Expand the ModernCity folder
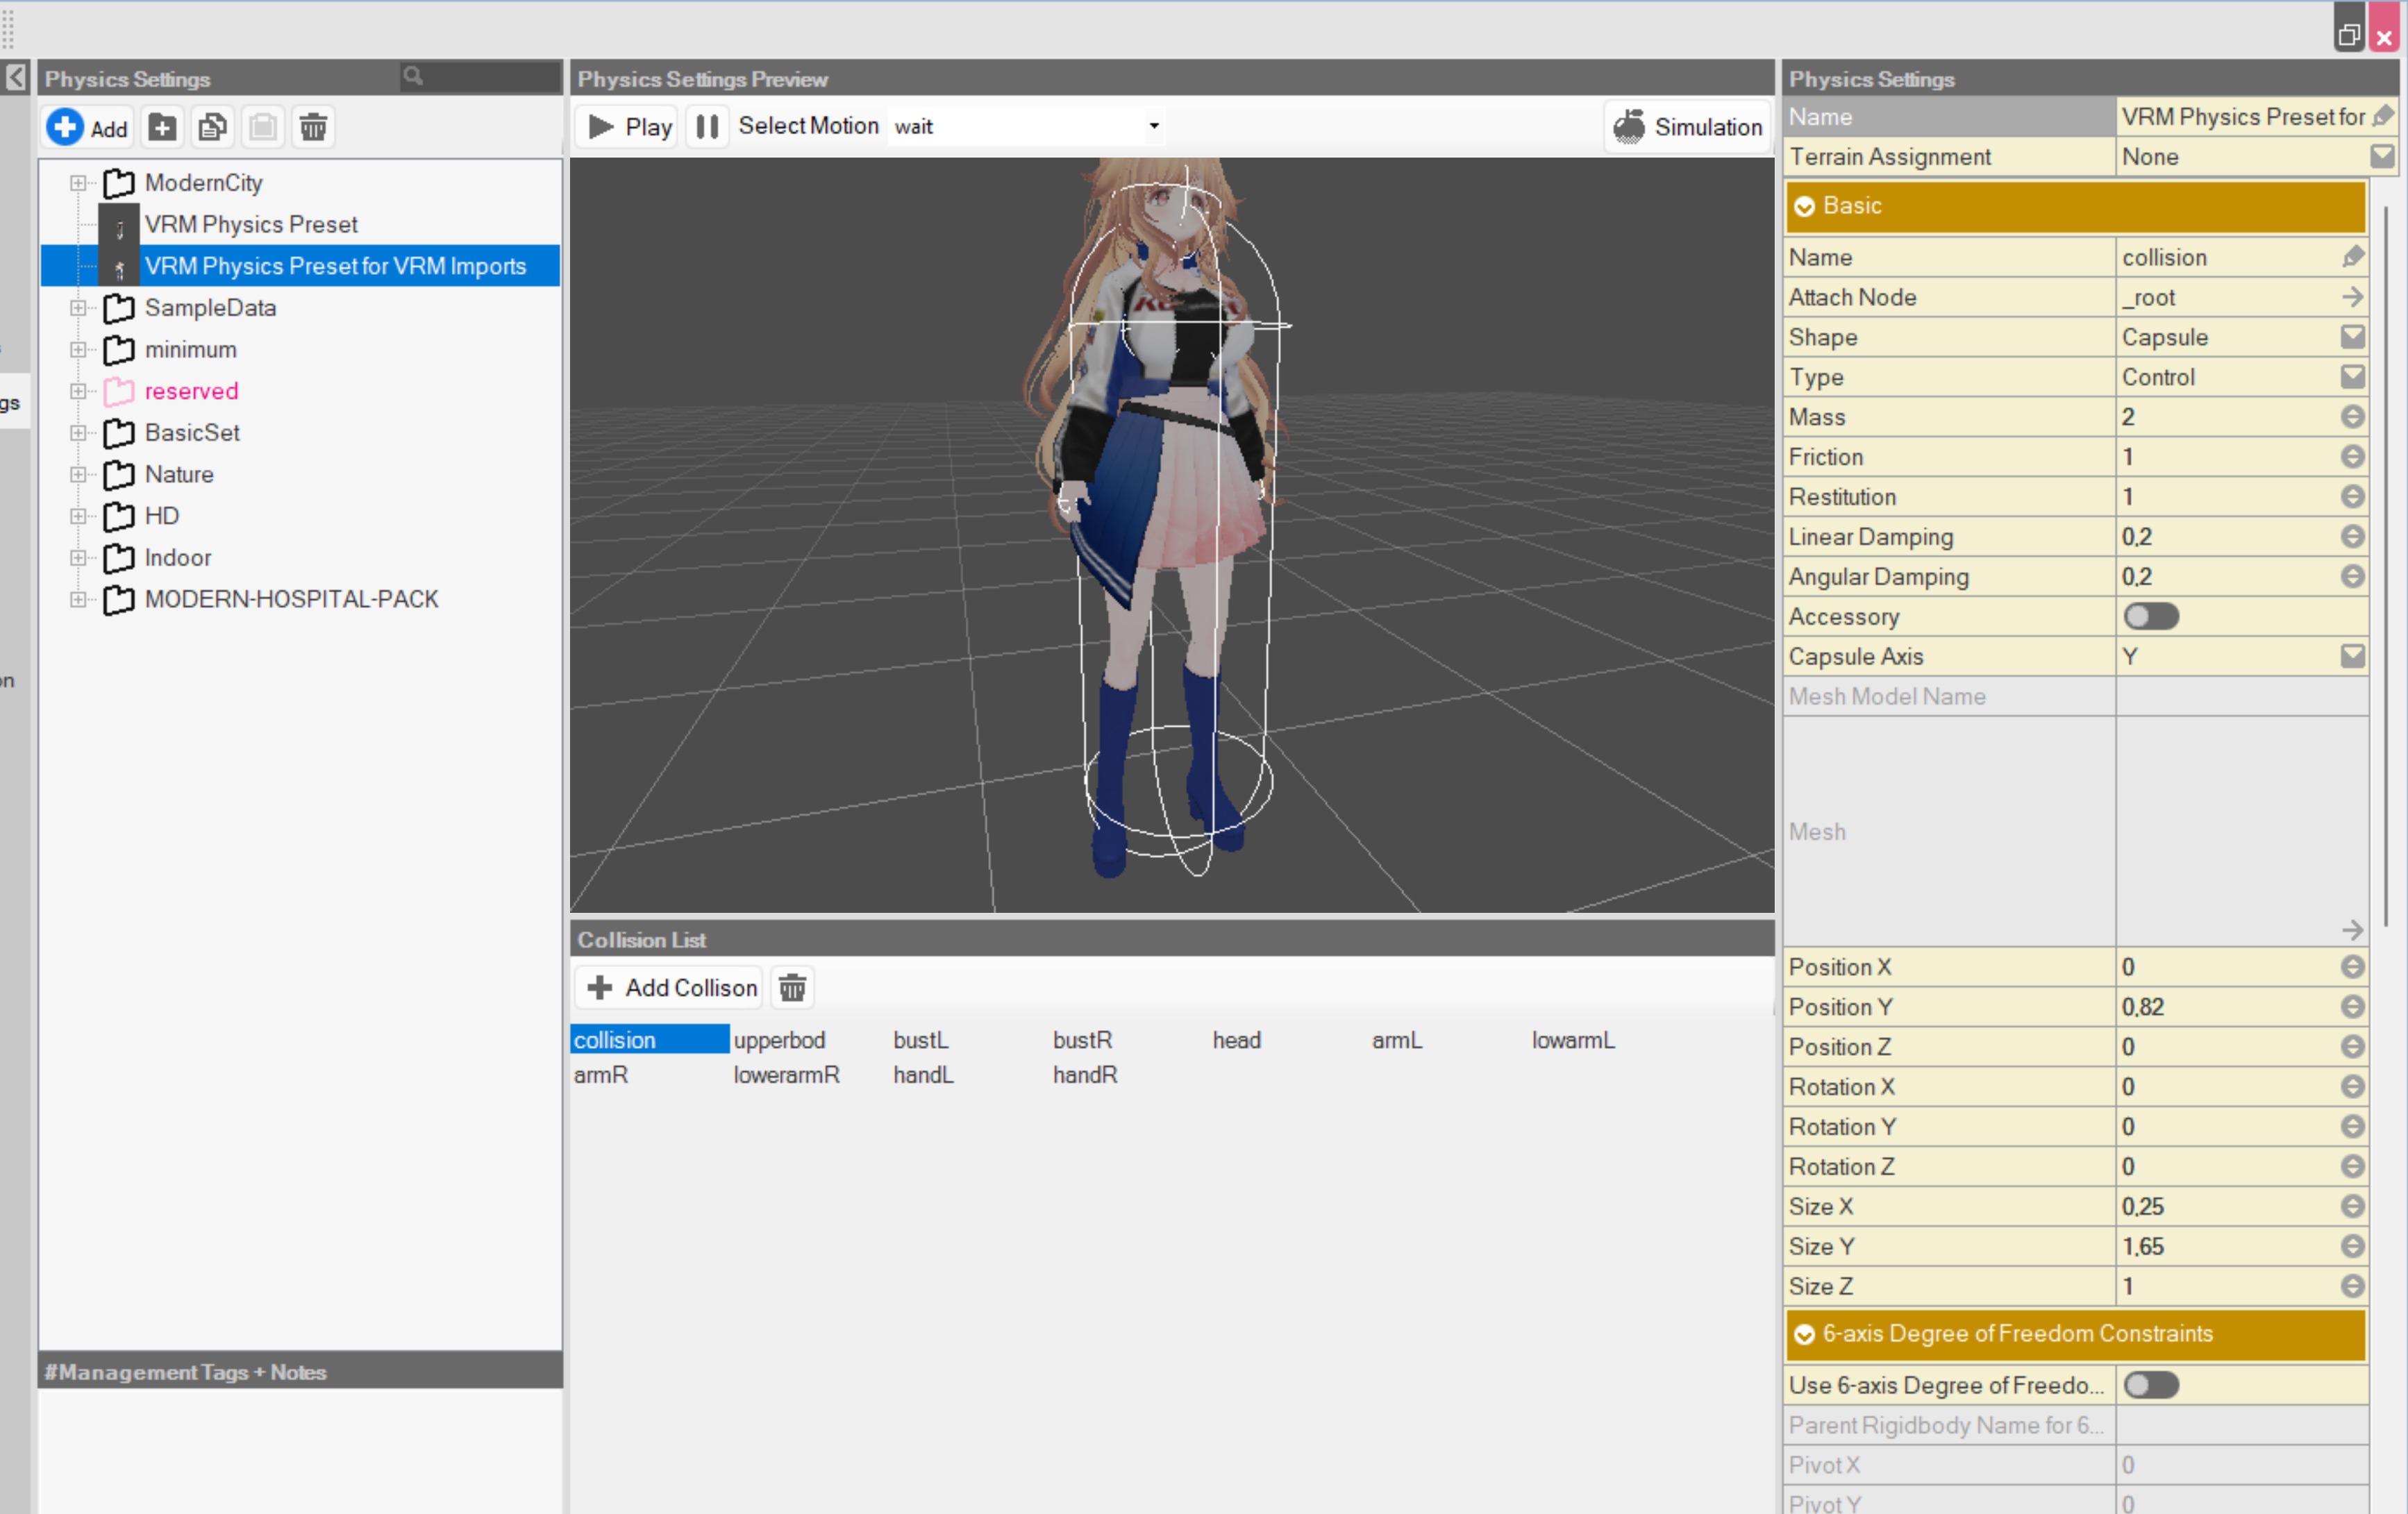 78,183
